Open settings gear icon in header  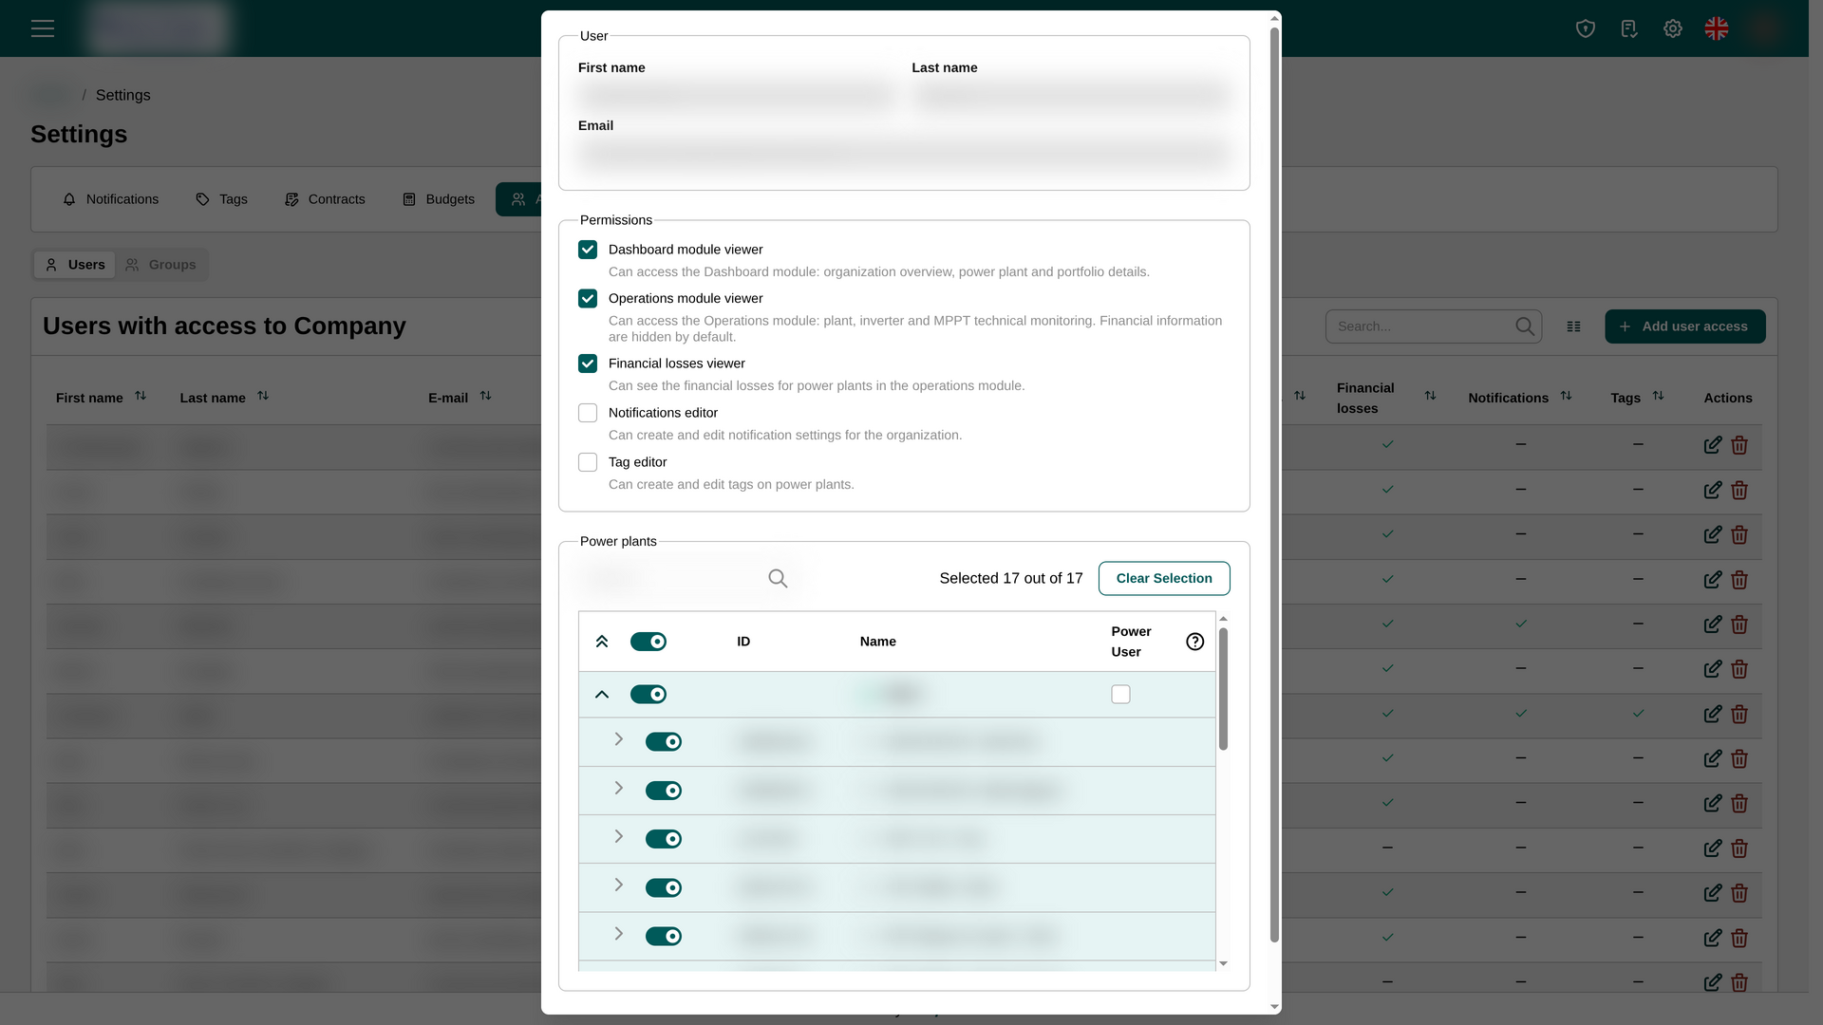pyautogui.click(x=1673, y=28)
